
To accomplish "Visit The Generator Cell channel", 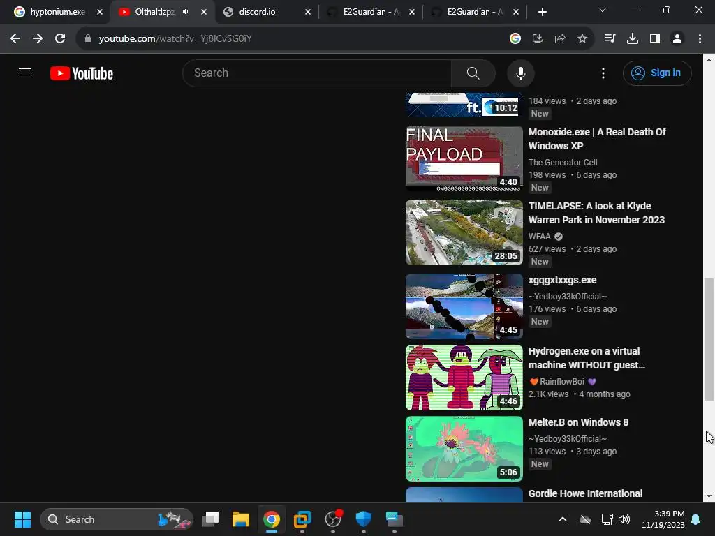I will point(563,162).
